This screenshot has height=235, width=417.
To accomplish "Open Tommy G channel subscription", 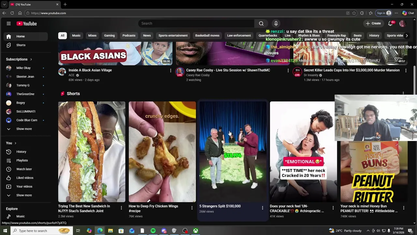I will 25,85.
